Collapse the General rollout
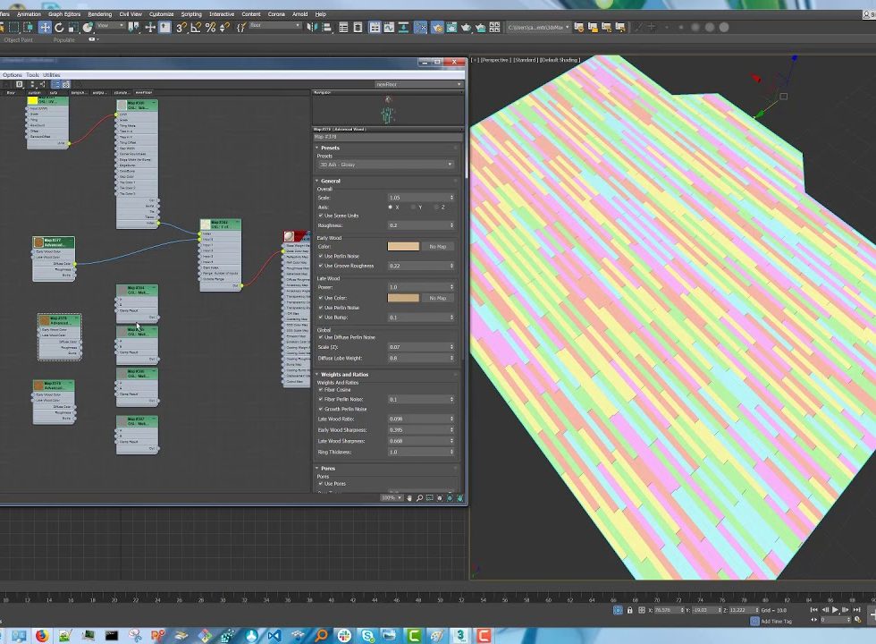The height and width of the screenshot is (644, 876). coord(330,181)
